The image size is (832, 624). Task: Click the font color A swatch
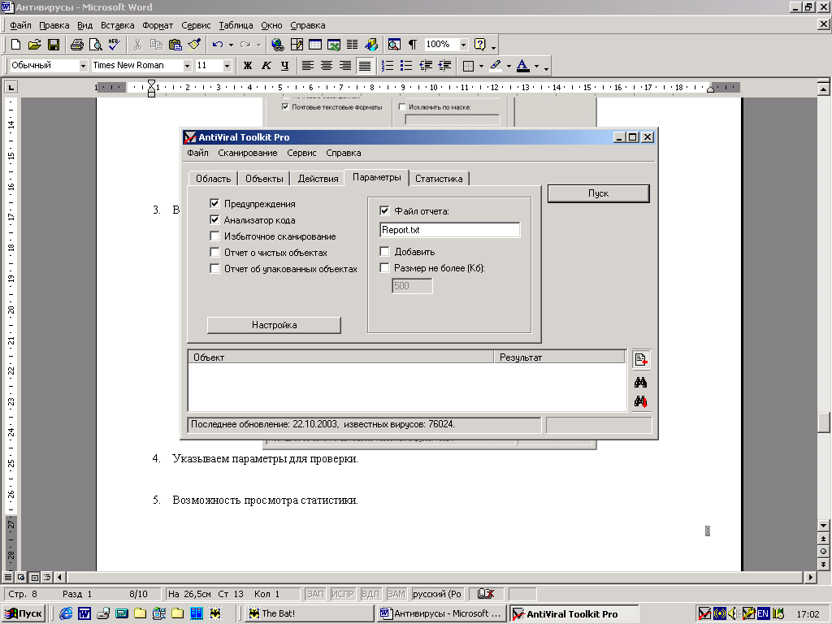tap(522, 66)
